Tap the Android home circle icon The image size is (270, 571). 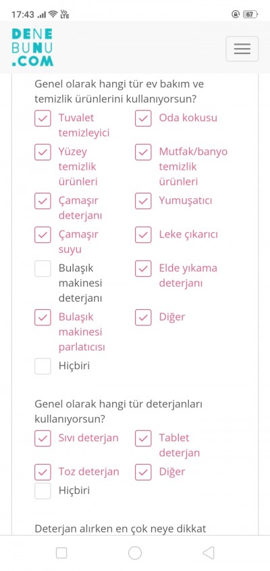click(135, 553)
